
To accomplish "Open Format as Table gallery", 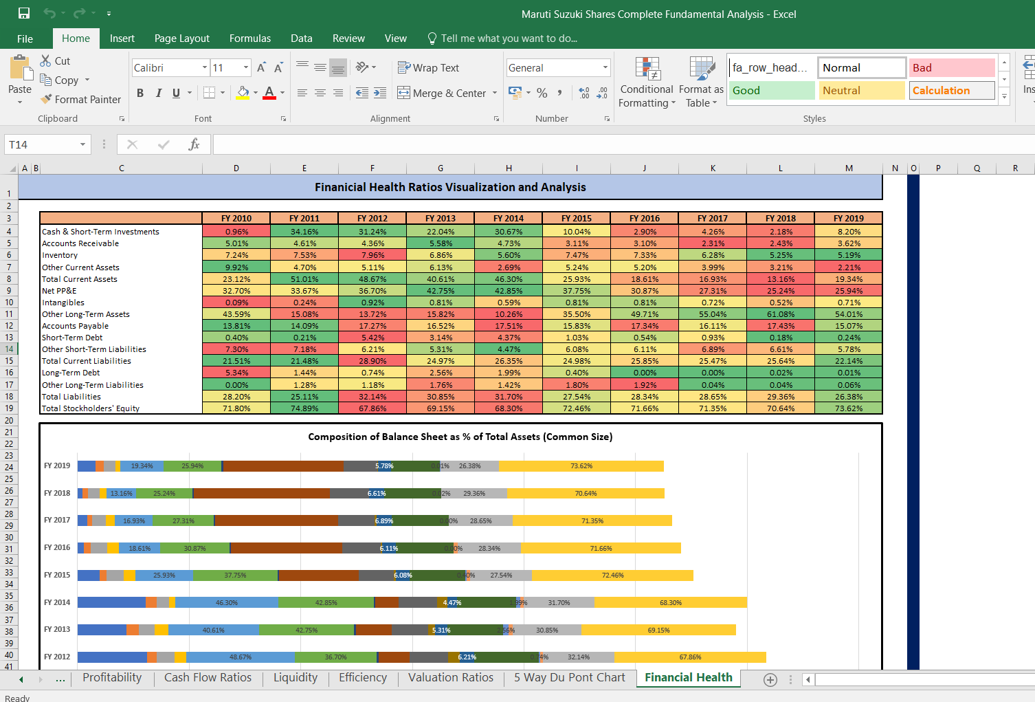I will [701, 83].
